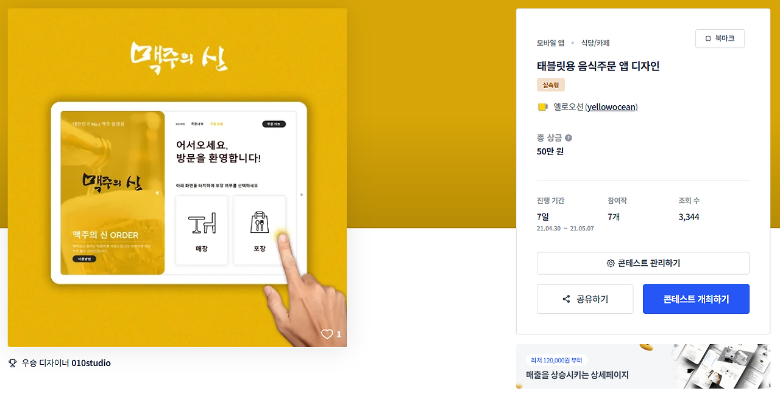780x394 pixels.
Task: Open the 010studio winner designer link
Action: (x=91, y=363)
